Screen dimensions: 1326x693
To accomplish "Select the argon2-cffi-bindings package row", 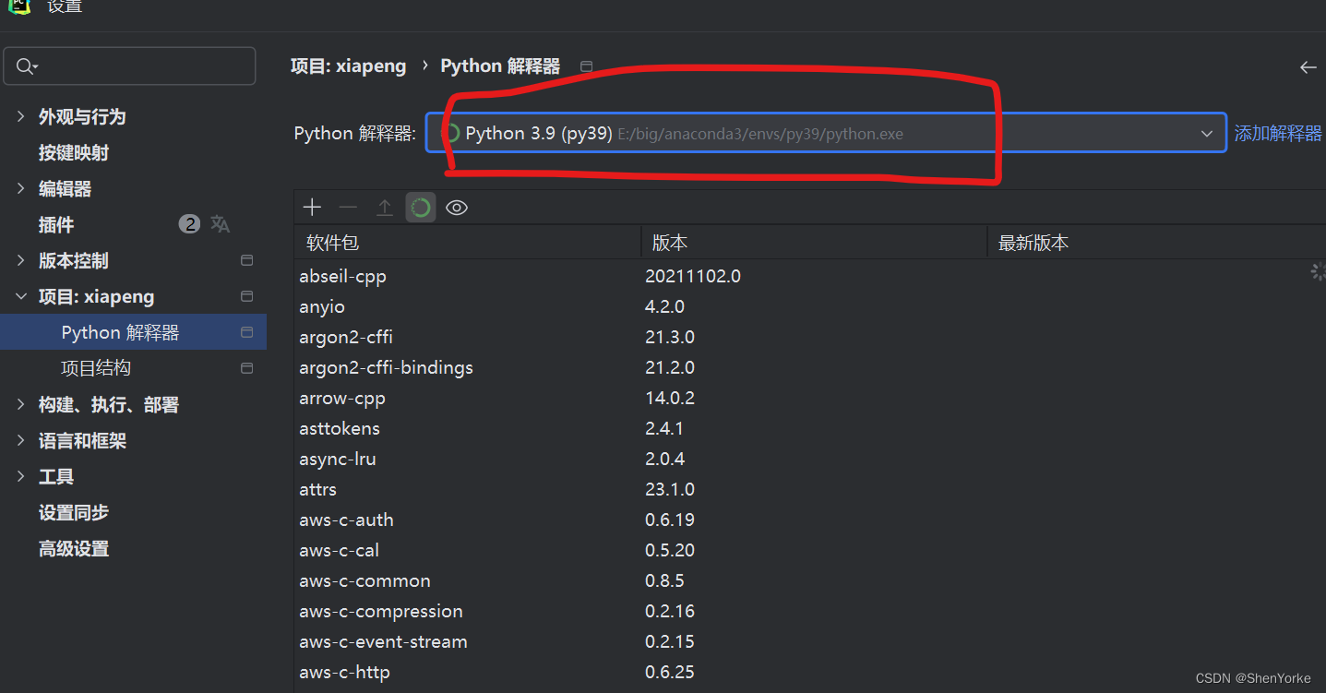I will 810,367.
